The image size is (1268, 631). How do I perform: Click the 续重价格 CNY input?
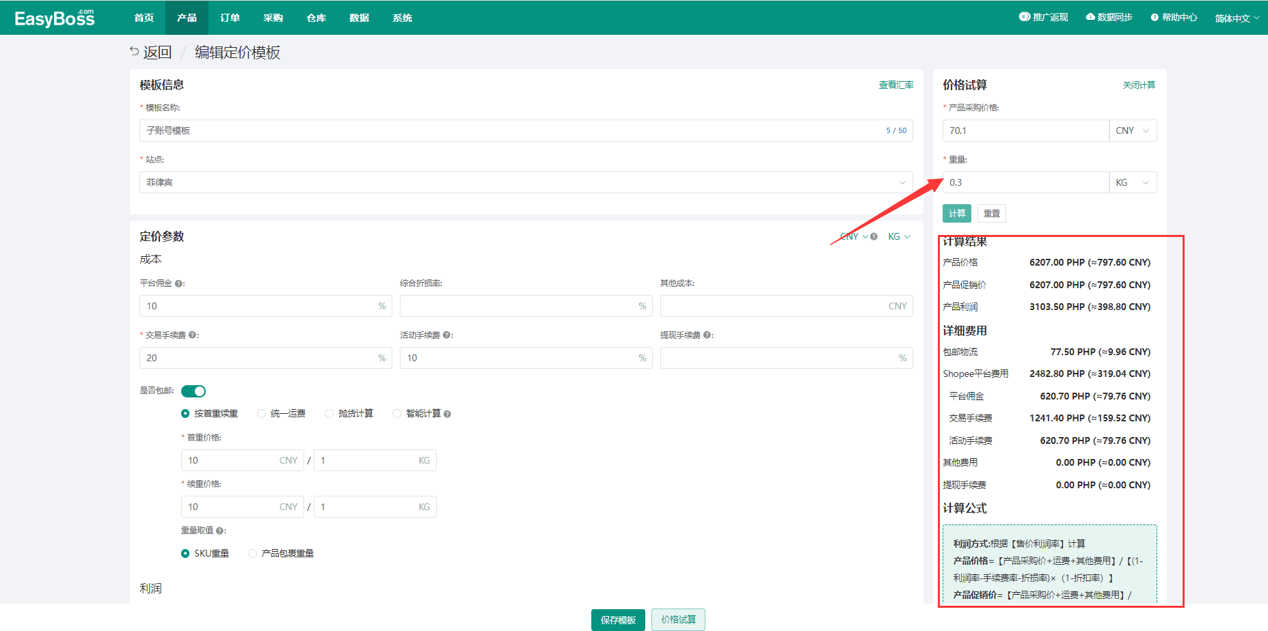[x=243, y=507]
